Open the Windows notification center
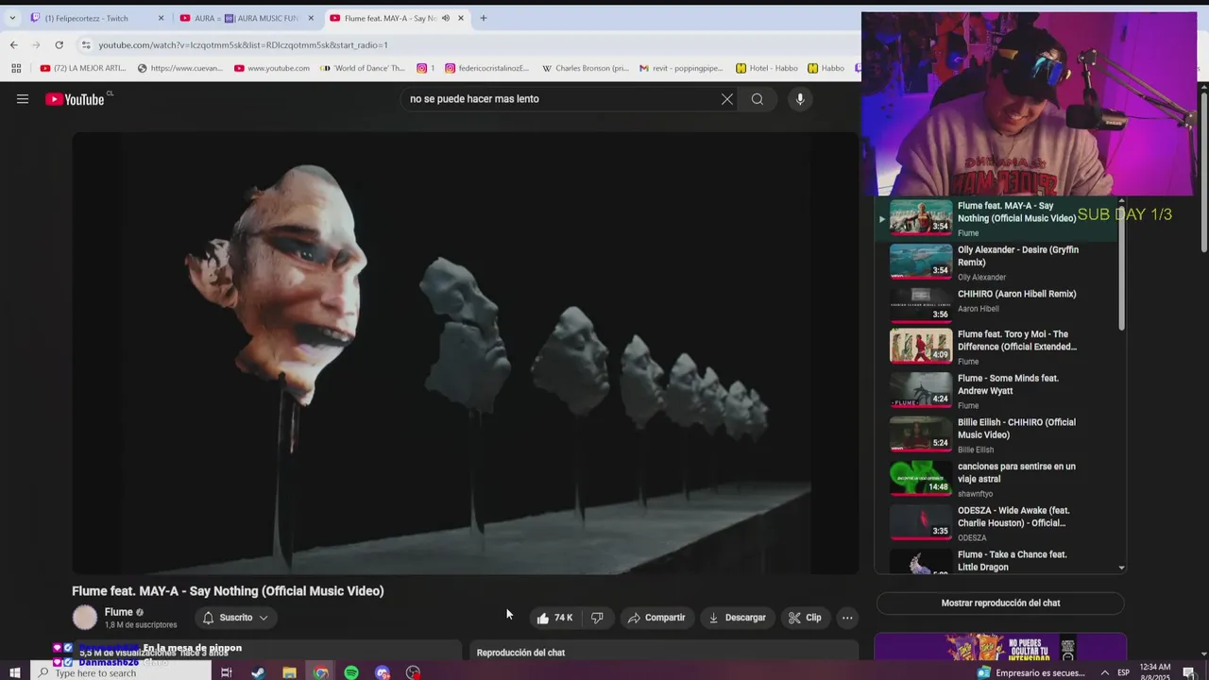 pos(1189,672)
